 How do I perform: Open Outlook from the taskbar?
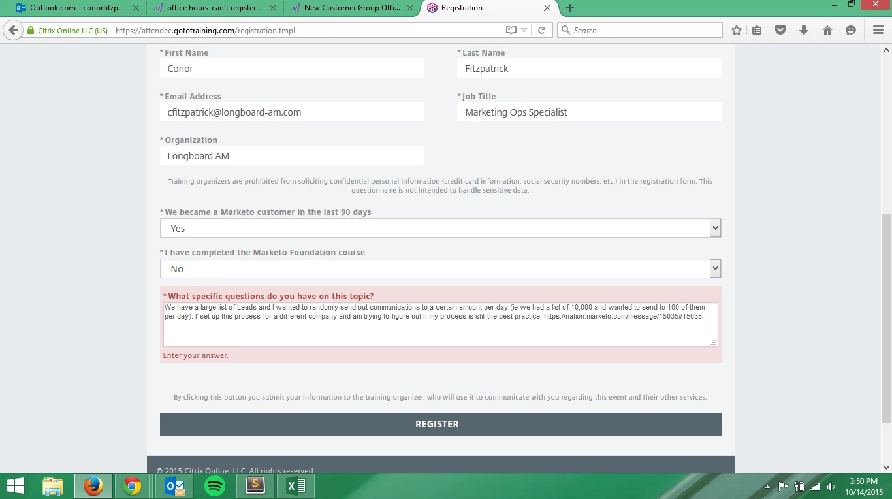pyautogui.click(x=174, y=486)
